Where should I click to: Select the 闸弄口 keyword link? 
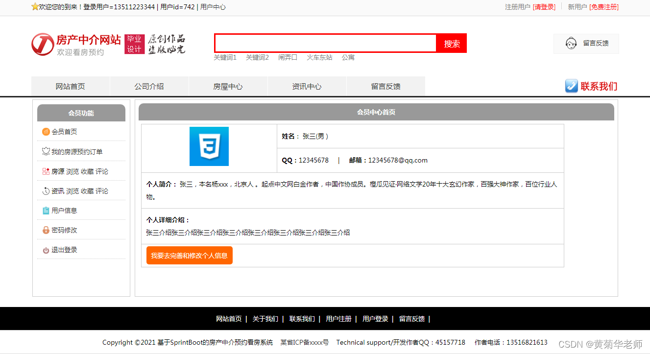[x=288, y=57]
